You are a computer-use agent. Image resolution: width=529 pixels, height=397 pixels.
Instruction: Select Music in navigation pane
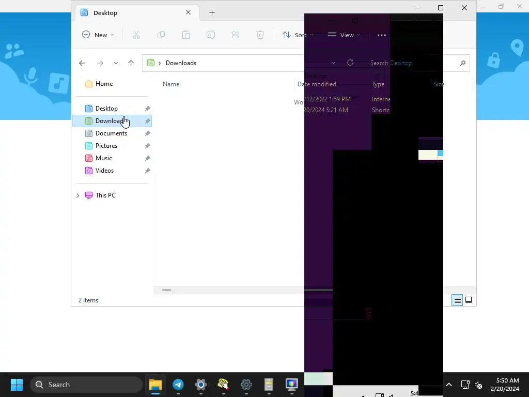tap(103, 158)
